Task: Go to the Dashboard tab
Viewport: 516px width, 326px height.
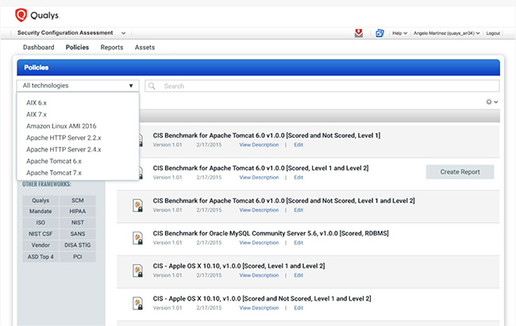Action: pos(39,48)
